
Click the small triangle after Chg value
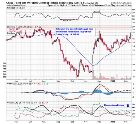131,5
